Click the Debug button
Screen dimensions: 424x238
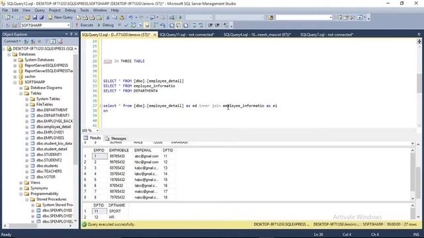click(x=105, y=25)
